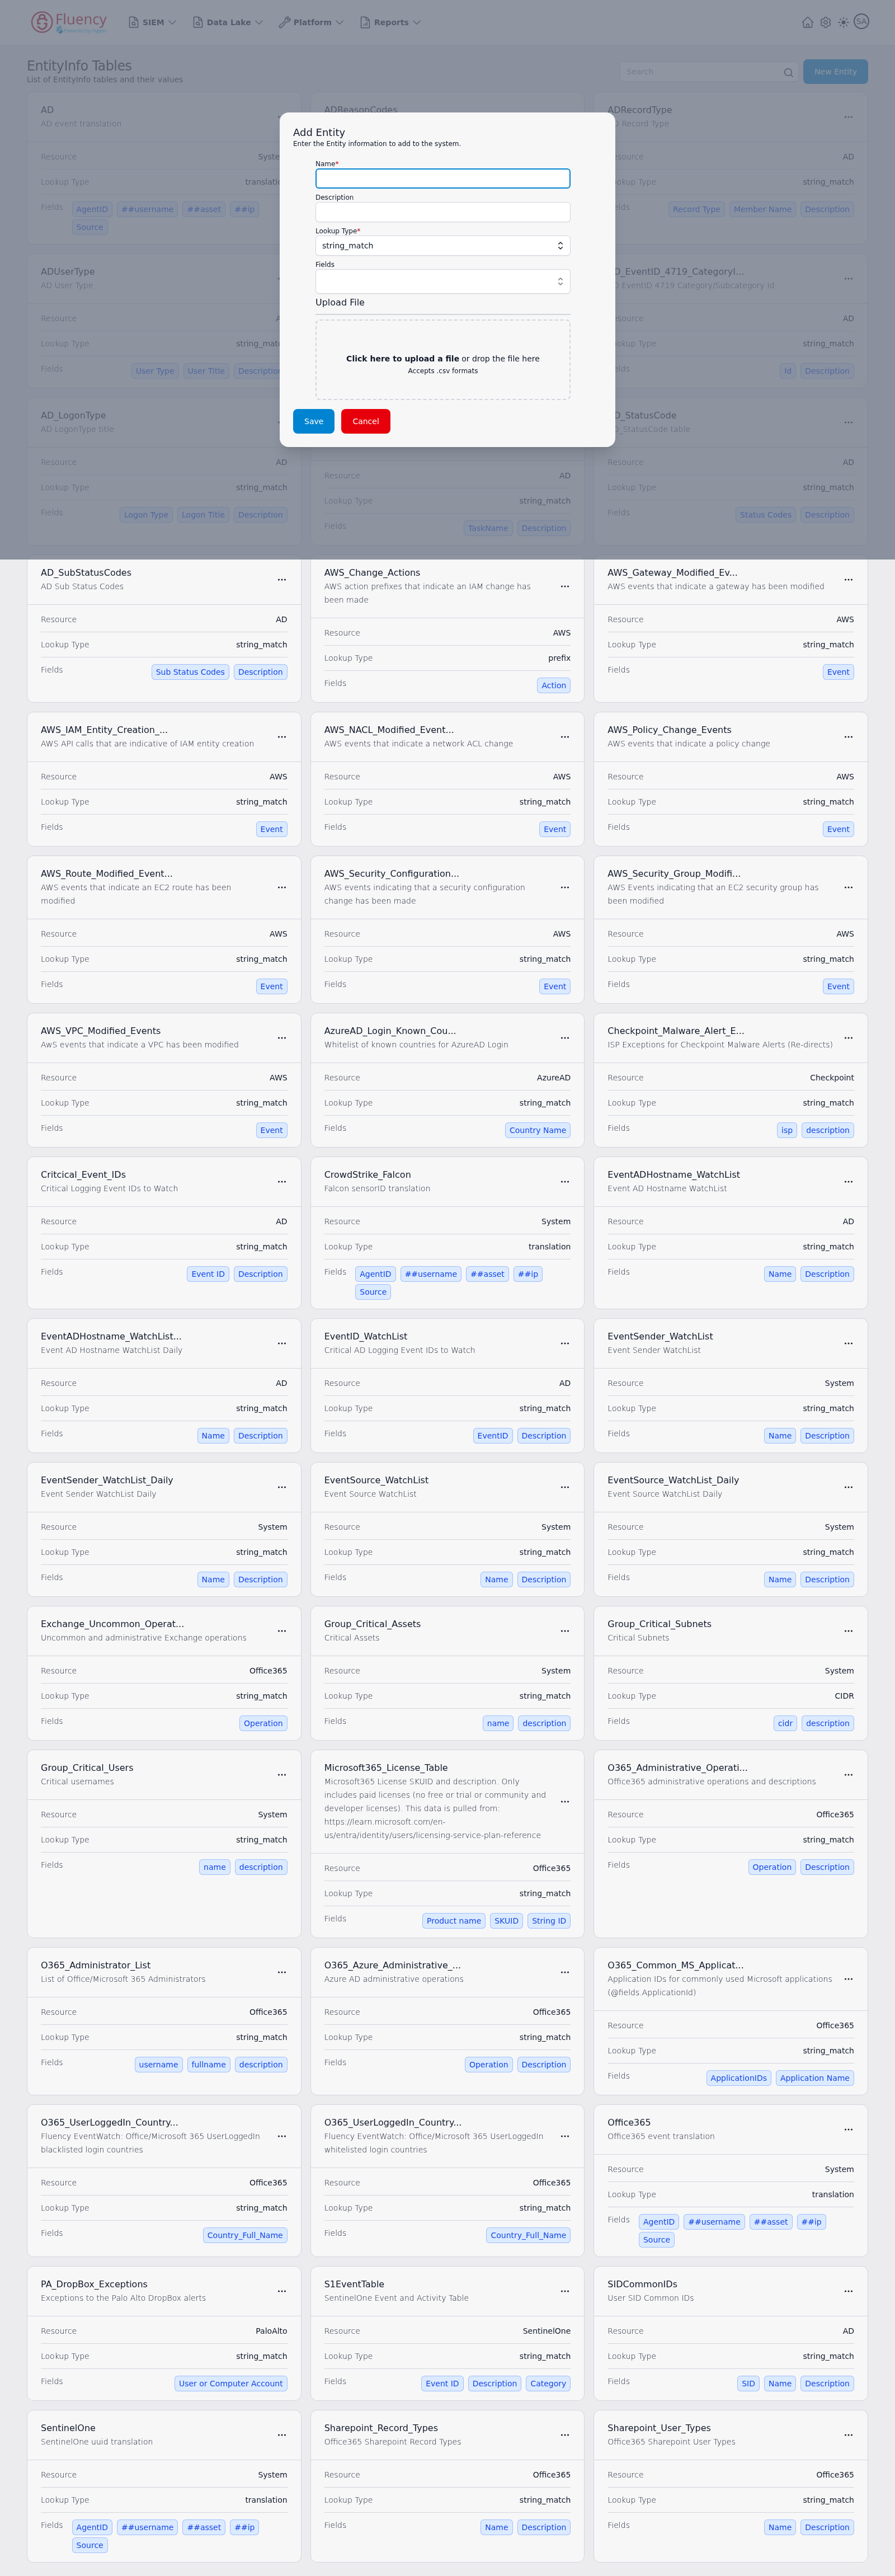Open options menu for AWS_VPC_Modified_Events card

(x=282, y=1038)
